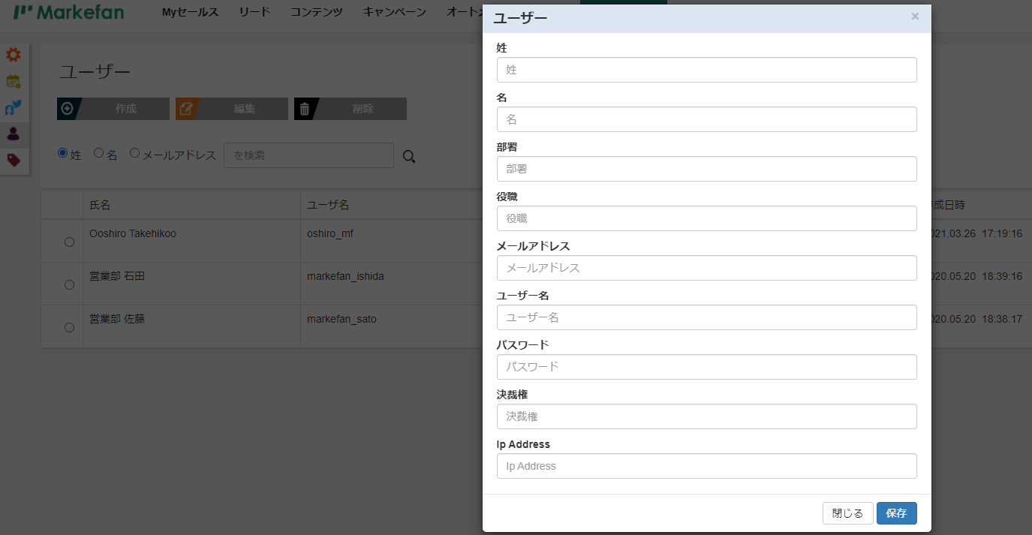Image resolution: width=1032 pixels, height=535 pixels.
Task: Click the 作成 (create) button
Action: pyautogui.click(x=113, y=109)
